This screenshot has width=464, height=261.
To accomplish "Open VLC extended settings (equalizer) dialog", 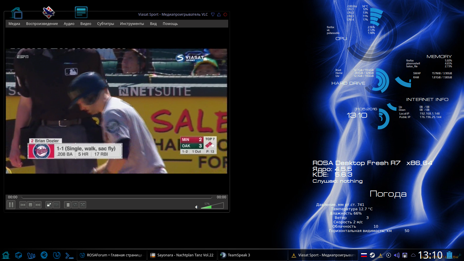I will 57,205.
